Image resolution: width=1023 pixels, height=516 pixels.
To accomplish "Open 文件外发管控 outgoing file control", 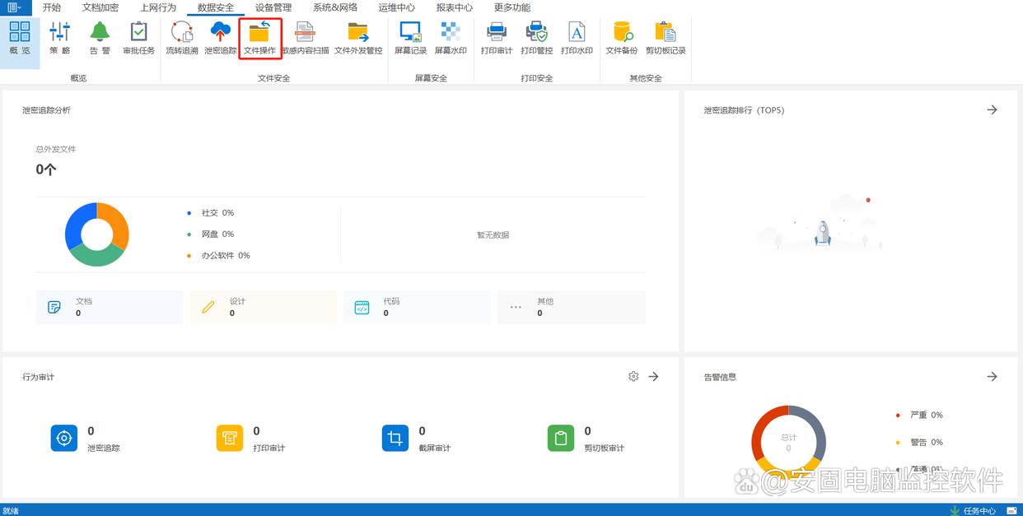I will pyautogui.click(x=358, y=39).
